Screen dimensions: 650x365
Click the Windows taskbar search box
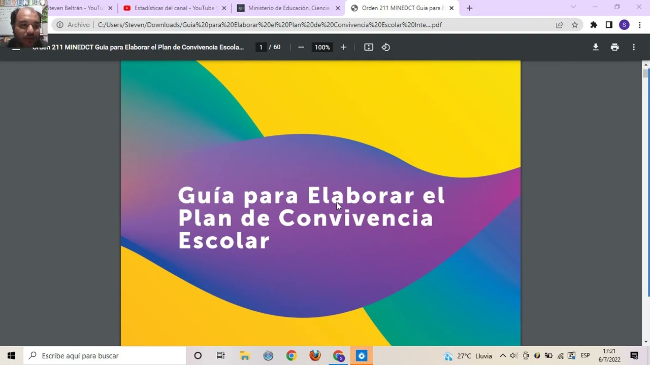[107, 356]
